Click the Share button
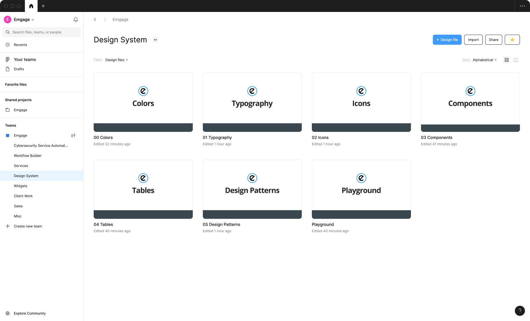This screenshot has height=321, width=530. (494, 40)
